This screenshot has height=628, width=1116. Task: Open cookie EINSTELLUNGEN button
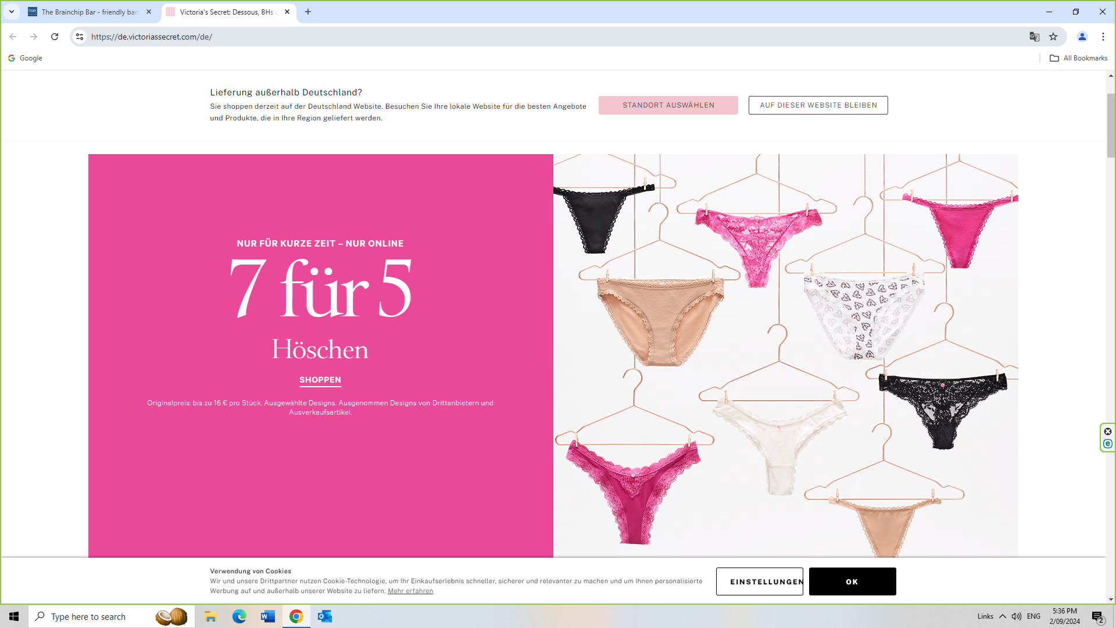tap(760, 581)
